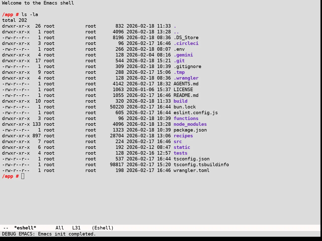The height and width of the screenshot is (241, 322).
Task: Click the 897 link count in recipes row
Action: point(36,136)
